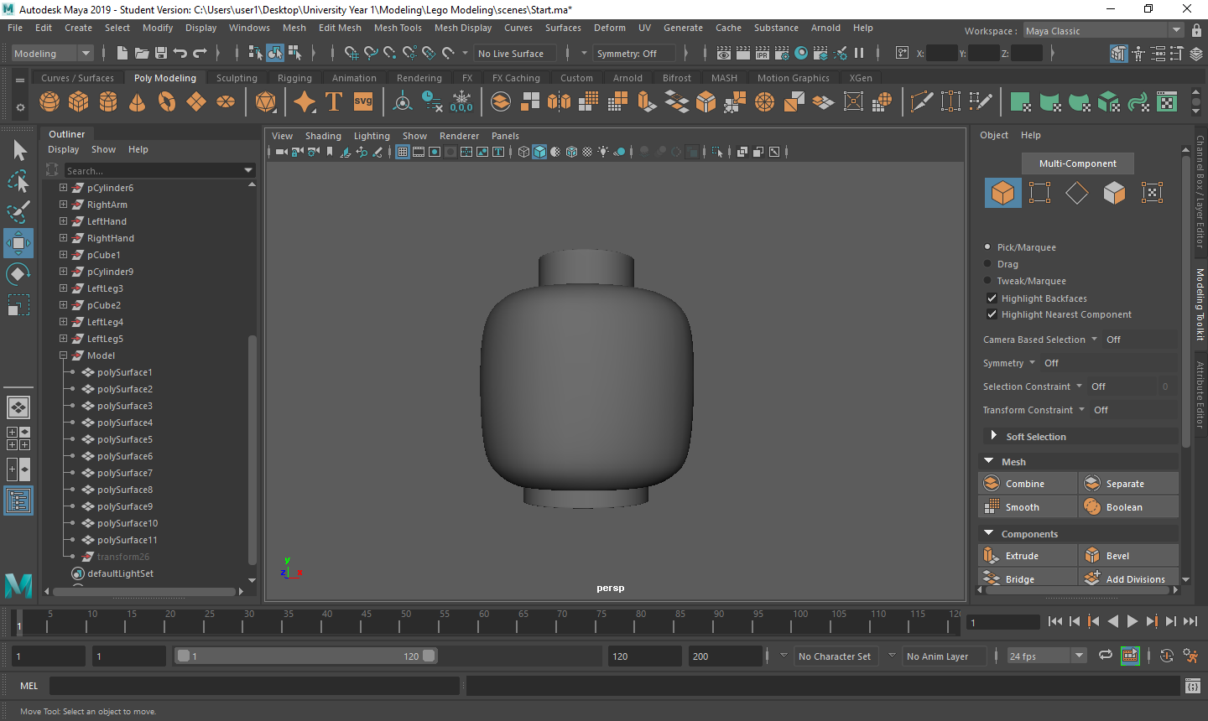
Task: Click the play forwards button
Action: pyautogui.click(x=1132, y=621)
